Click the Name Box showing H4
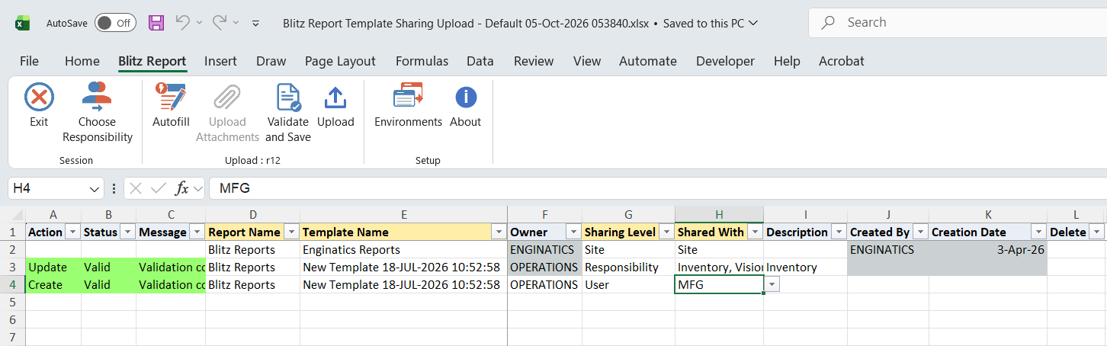 coord(47,188)
